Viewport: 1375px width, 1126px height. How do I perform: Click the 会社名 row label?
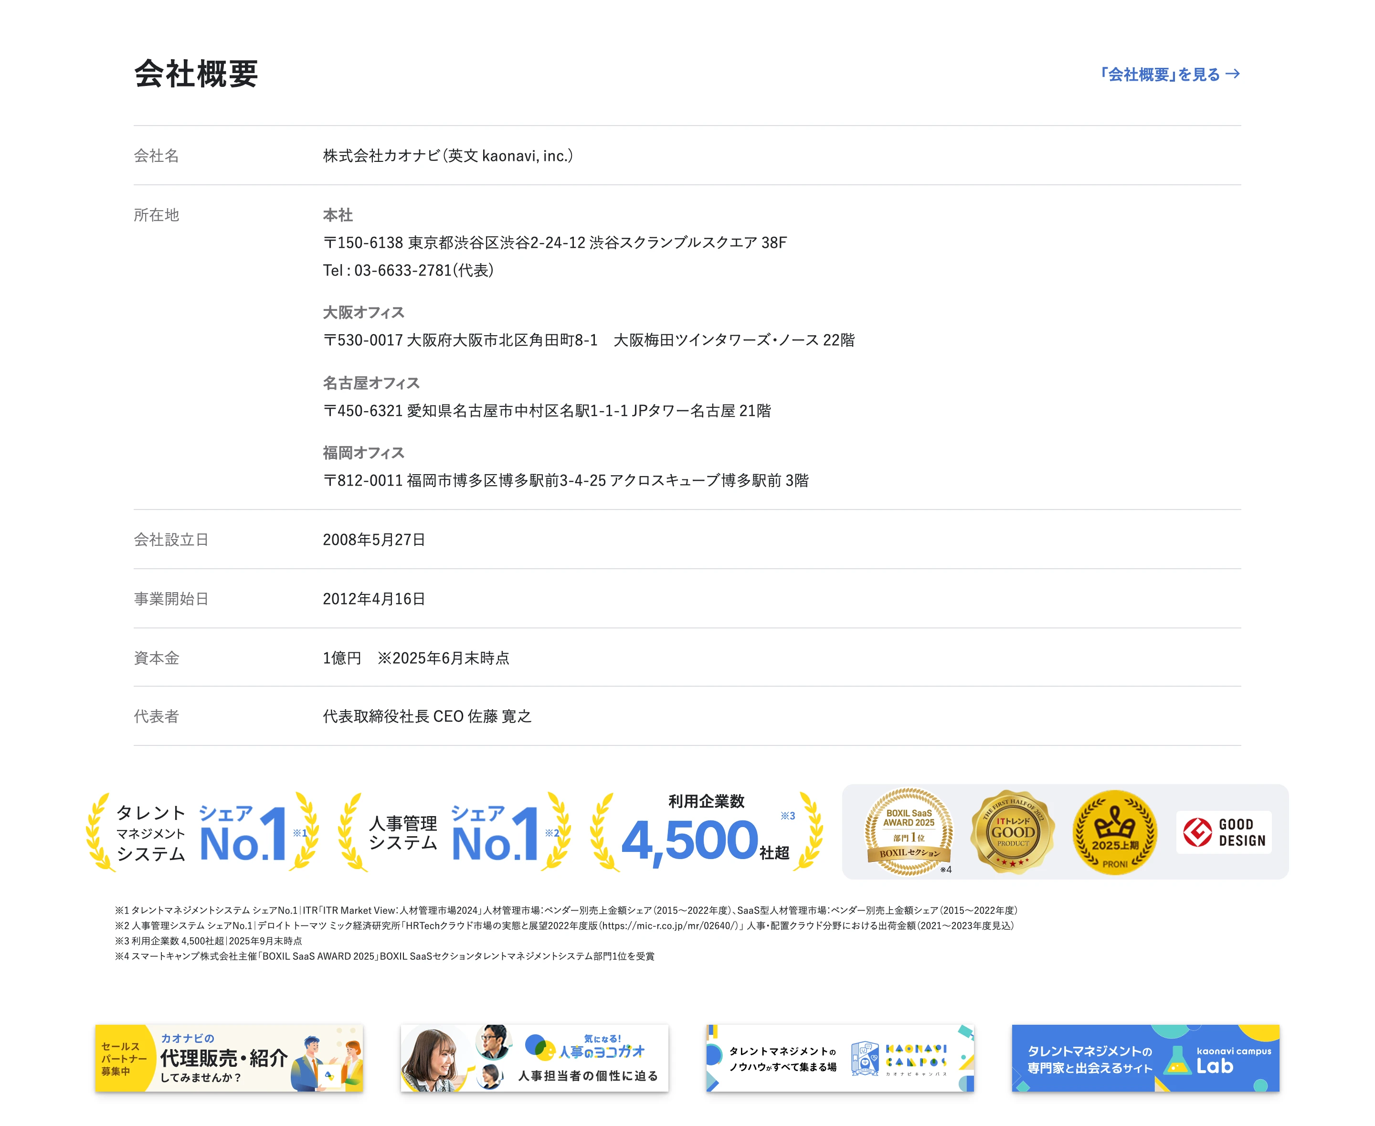[x=156, y=156]
